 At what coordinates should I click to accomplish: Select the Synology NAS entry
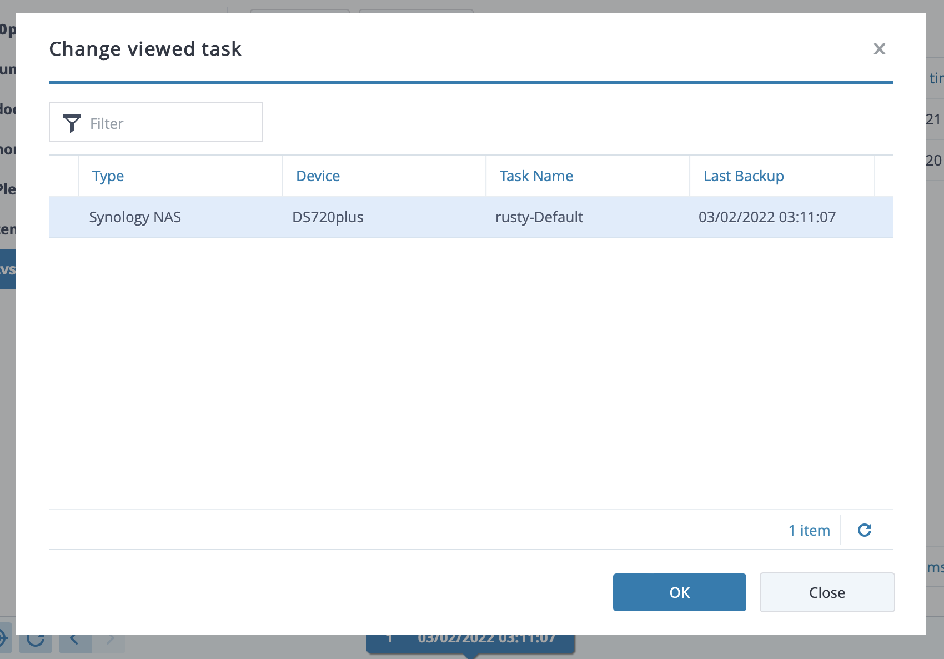click(135, 217)
